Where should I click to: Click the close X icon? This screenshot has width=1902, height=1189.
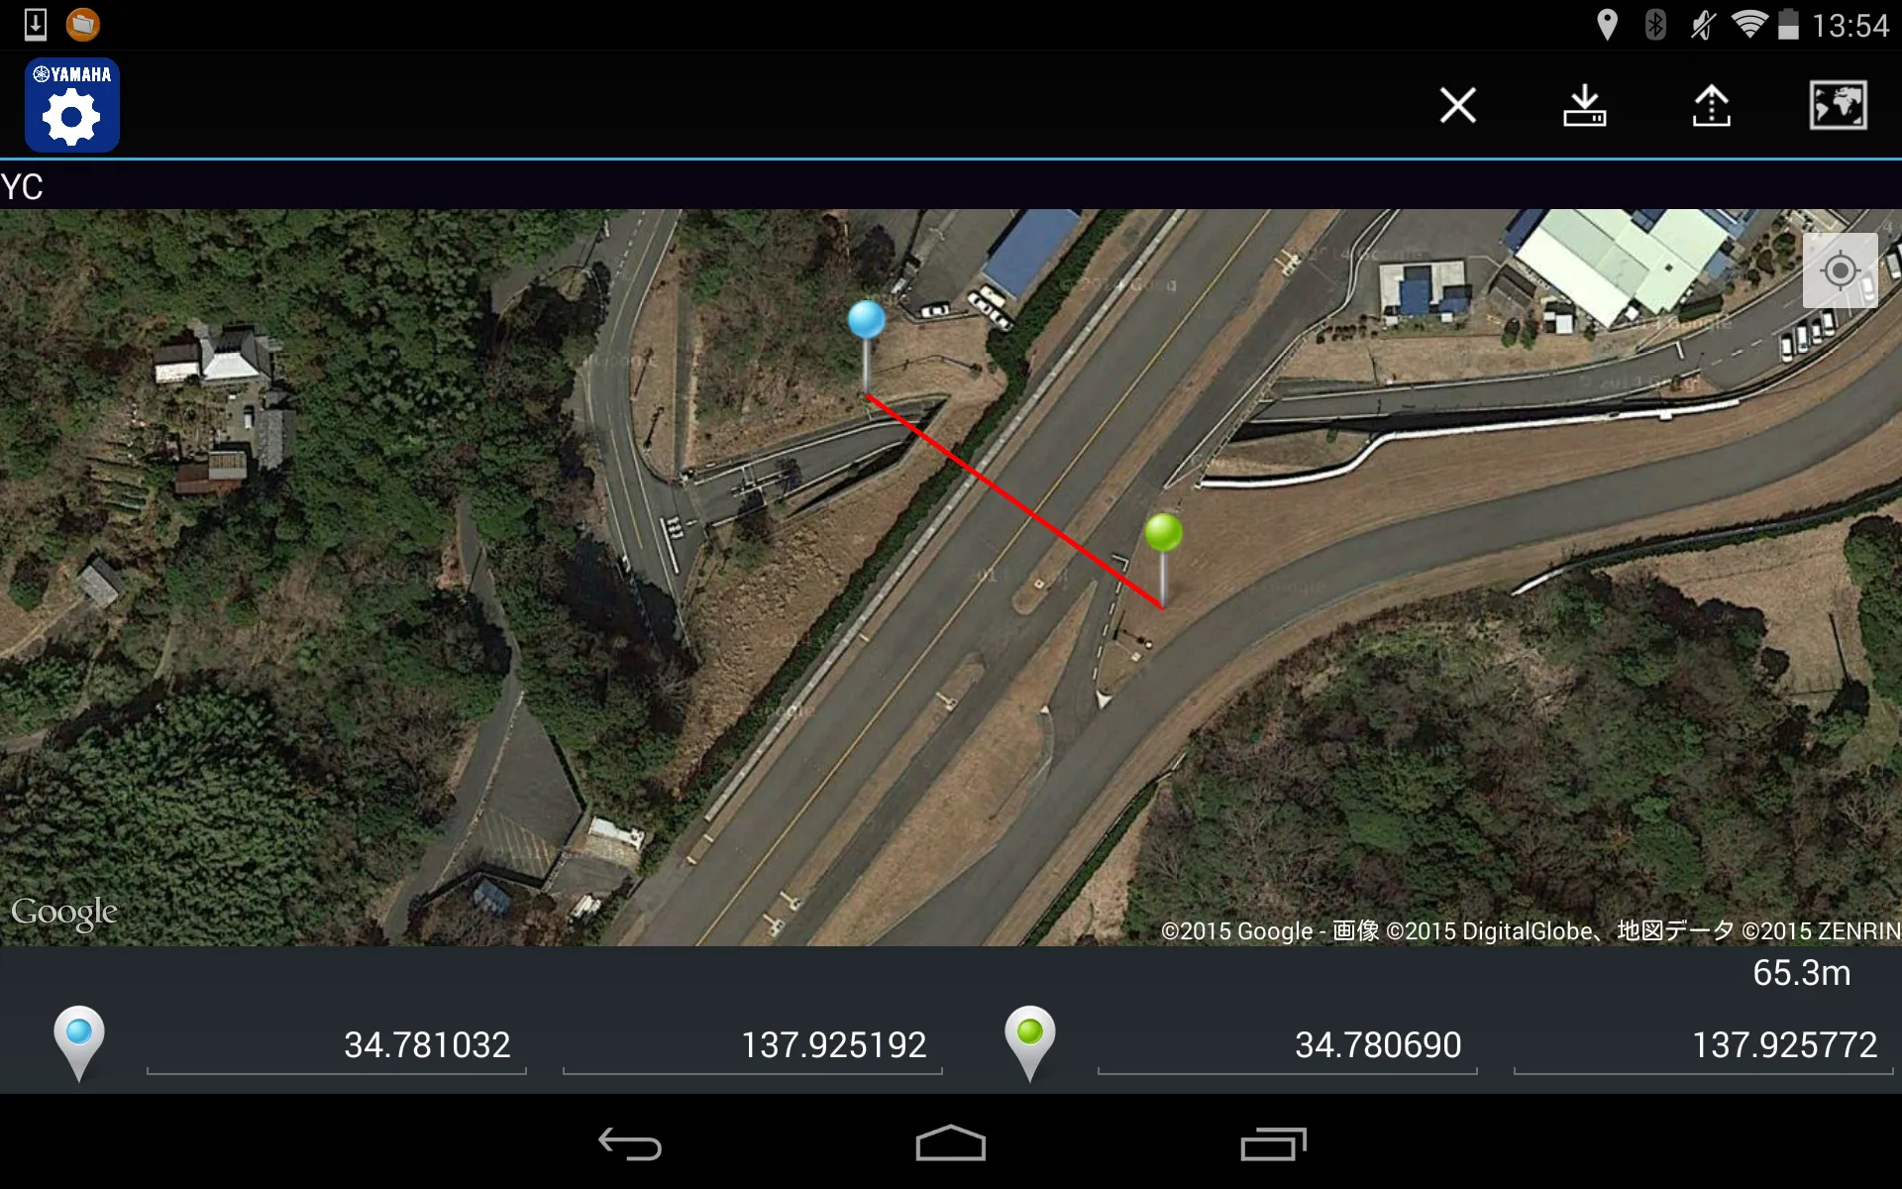[1458, 103]
